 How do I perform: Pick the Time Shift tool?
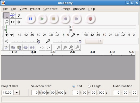tap(12, 22)
